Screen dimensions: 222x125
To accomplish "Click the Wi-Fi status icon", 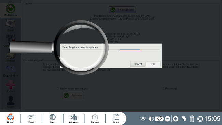I will [143, 119].
